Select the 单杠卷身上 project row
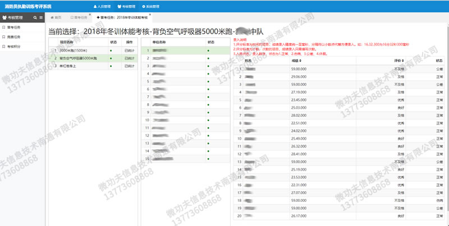The width and height of the screenshot is (449, 226). tap(71, 66)
